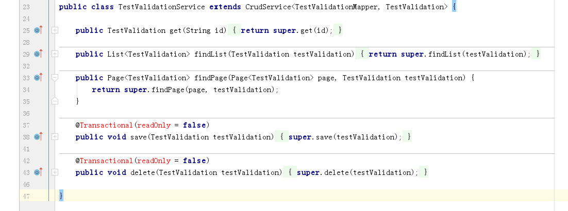Click folded region 'return super.findList(testValidation);'
568x211 pixels.
click(449, 54)
